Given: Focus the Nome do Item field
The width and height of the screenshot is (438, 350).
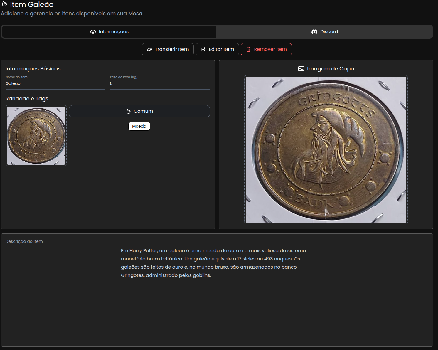Looking at the screenshot, I should [x=55, y=84].
